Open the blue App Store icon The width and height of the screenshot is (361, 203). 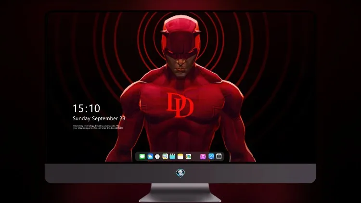(211, 156)
